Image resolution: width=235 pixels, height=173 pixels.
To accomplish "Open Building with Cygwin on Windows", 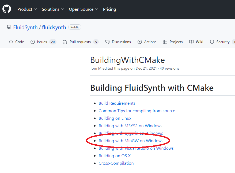I will tap(131, 133).
